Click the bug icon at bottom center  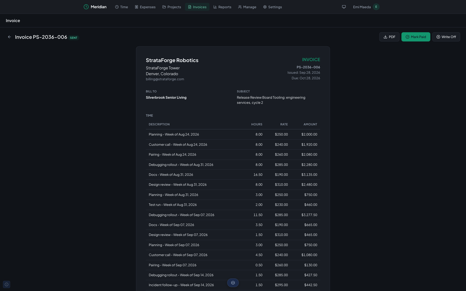[x=233, y=283]
